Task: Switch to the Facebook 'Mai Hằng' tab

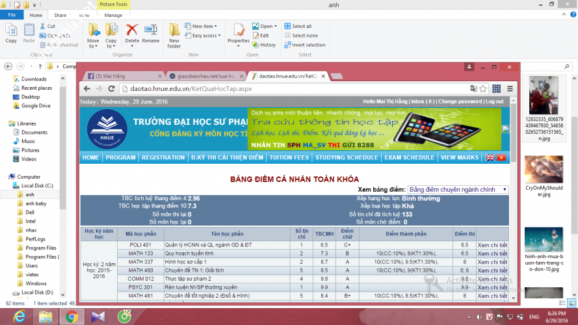Action: click(x=120, y=75)
